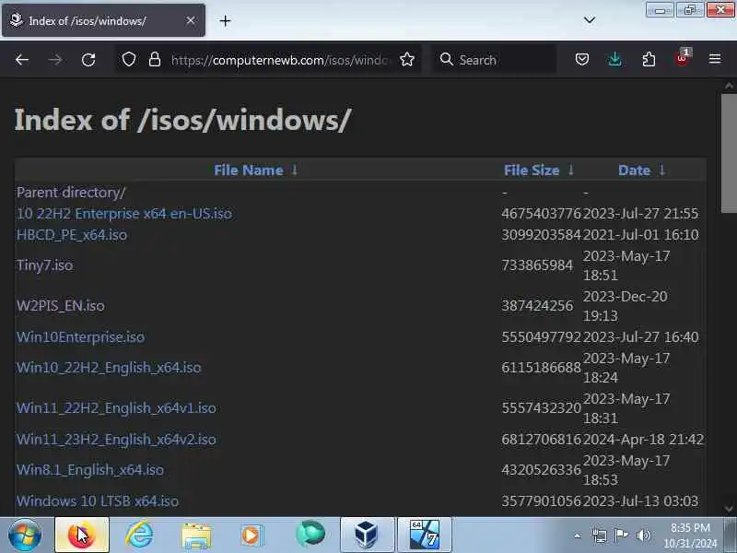The height and width of the screenshot is (553, 737).
Task: Click the 64-bit 7 taskbar application icon
Action: click(x=424, y=535)
